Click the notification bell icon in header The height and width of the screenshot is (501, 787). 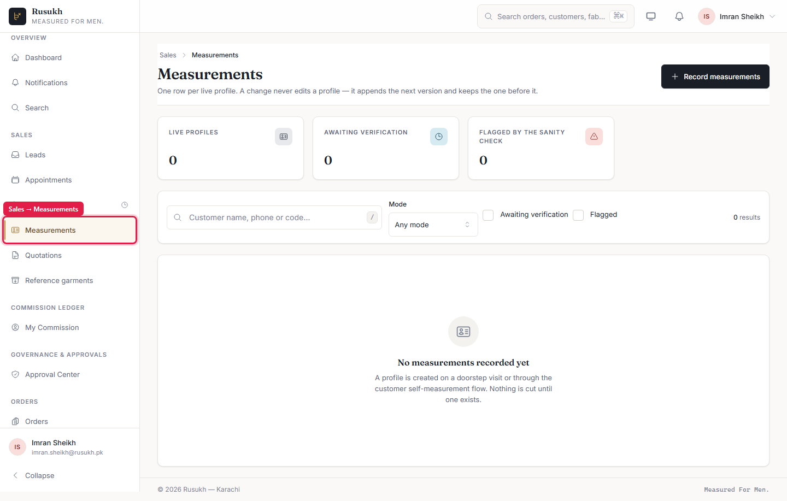pyautogui.click(x=679, y=16)
